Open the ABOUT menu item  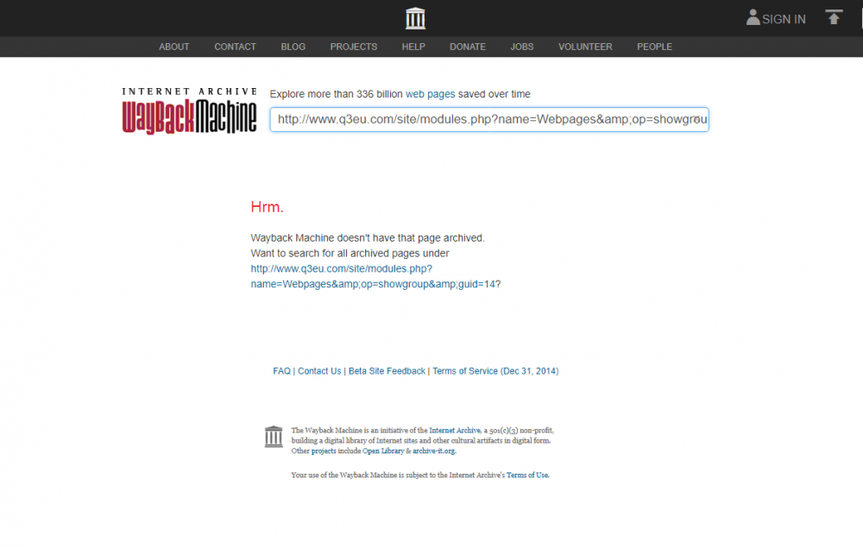click(174, 47)
